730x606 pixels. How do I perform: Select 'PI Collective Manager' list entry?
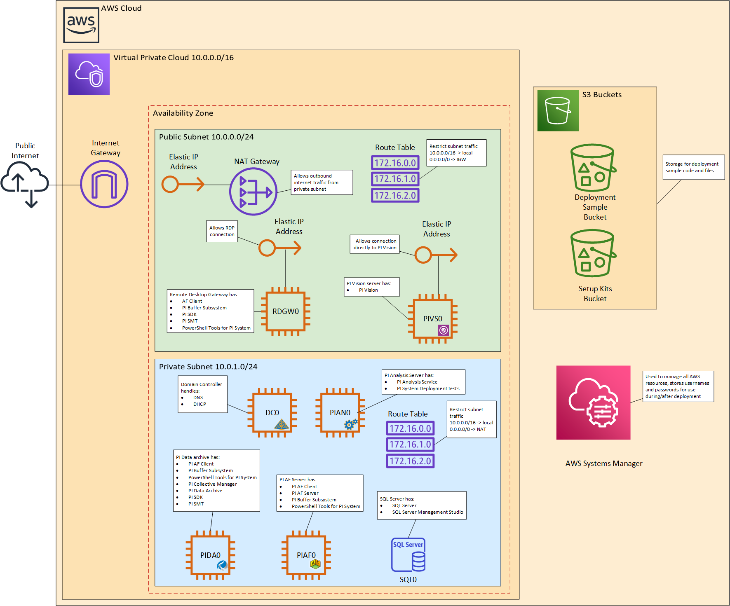click(213, 484)
